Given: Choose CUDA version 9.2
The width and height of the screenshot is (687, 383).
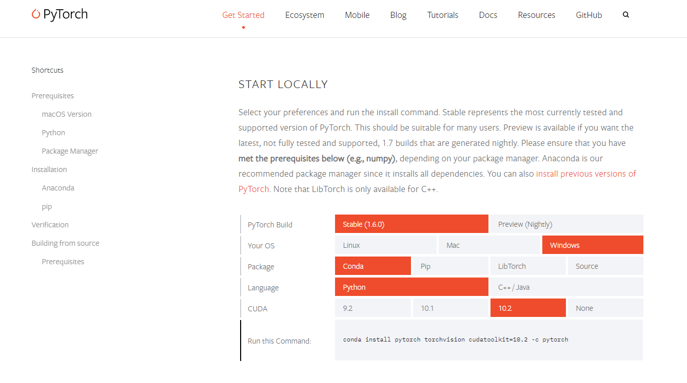Looking at the screenshot, I should click(373, 308).
